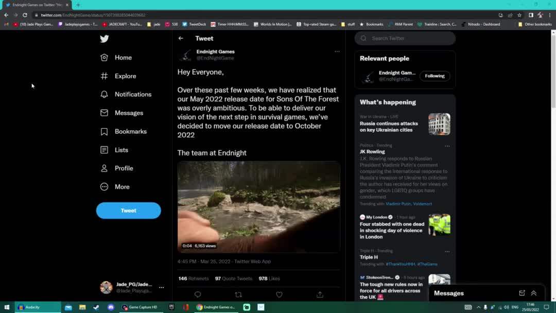The height and width of the screenshot is (313, 556).
Task: Compose new message icon in Messages bar
Action: tap(522, 293)
